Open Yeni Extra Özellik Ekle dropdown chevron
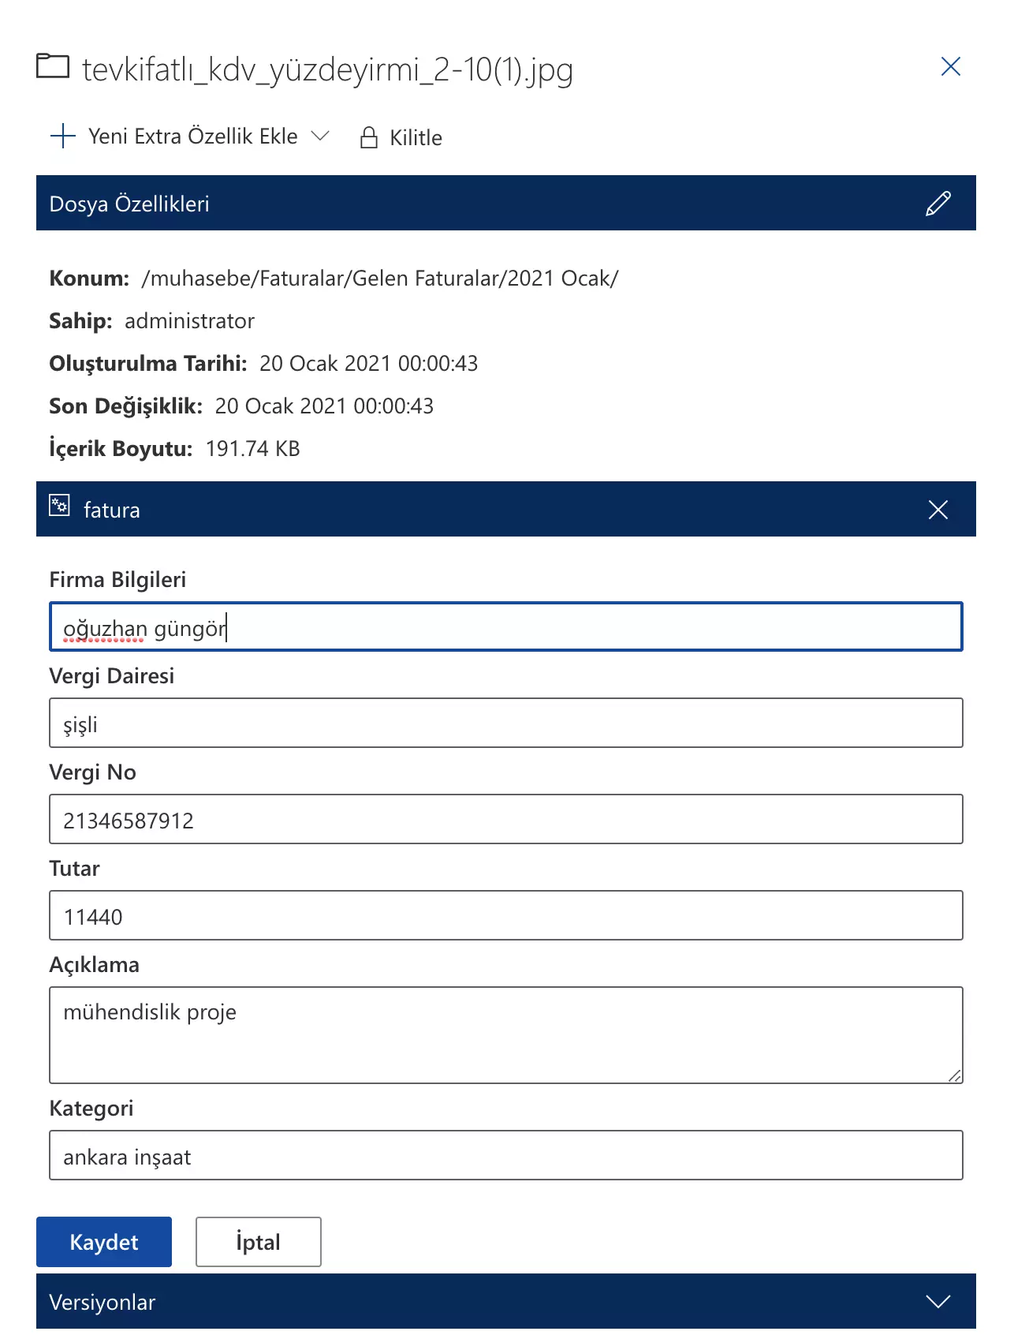 tap(320, 136)
